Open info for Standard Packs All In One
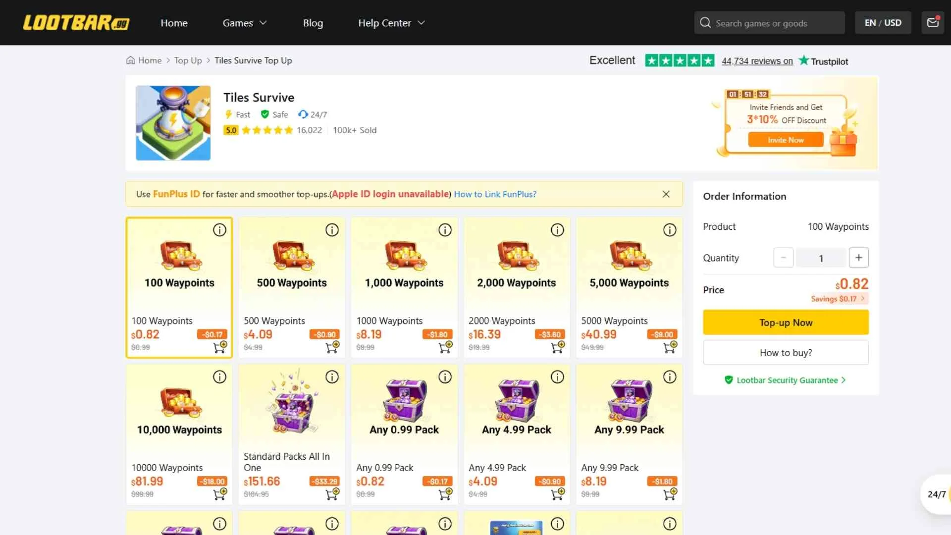Image resolution: width=951 pixels, height=535 pixels. tap(332, 377)
